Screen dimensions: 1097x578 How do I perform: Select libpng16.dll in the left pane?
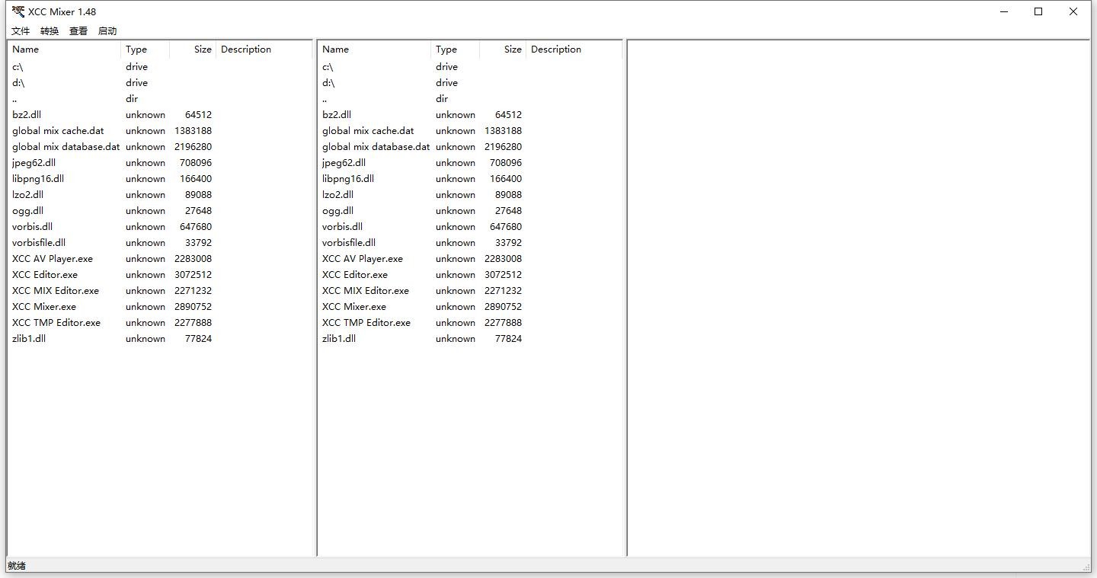38,179
